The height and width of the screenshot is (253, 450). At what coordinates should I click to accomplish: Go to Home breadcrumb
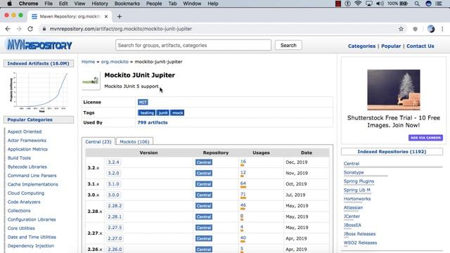pyautogui.click(x=88, y=62)
